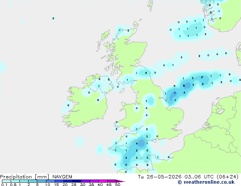The width and height of the screenshot is (241, 186).
Task: Pick the legend swatch between 2 and 5
Action: tap(33, 181)
